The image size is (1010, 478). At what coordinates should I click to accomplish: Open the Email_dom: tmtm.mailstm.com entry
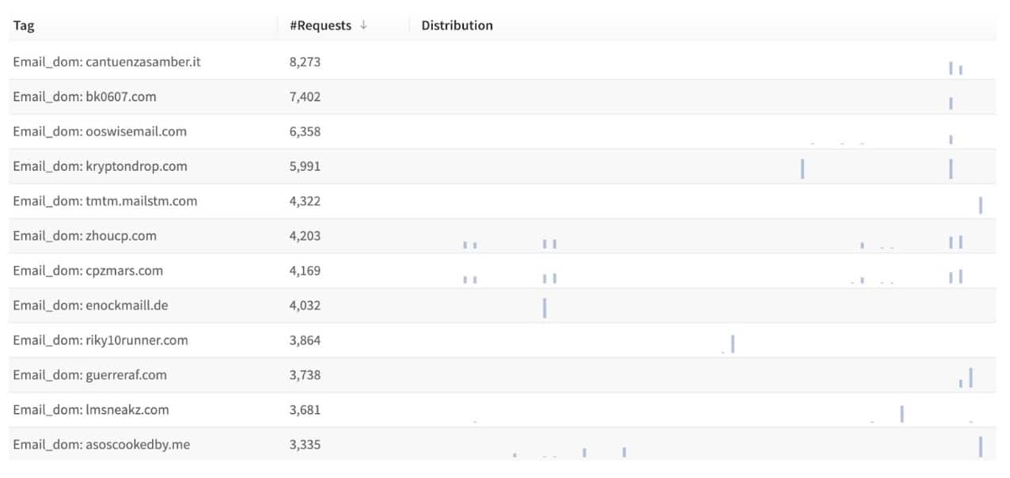pyautogui.click(x=104, y=201)
